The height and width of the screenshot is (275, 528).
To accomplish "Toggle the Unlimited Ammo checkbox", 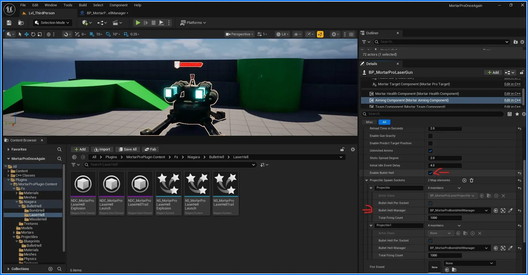I will (x=430, y=151).
